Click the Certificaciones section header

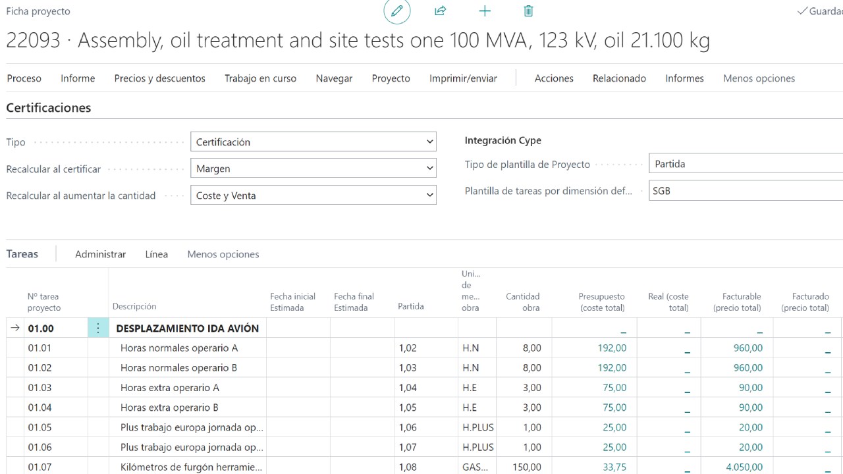point(49,108)
